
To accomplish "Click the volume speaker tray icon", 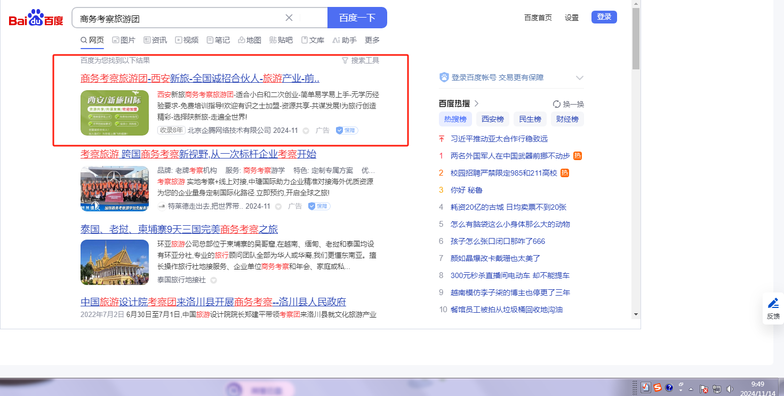I will point(729,389).
